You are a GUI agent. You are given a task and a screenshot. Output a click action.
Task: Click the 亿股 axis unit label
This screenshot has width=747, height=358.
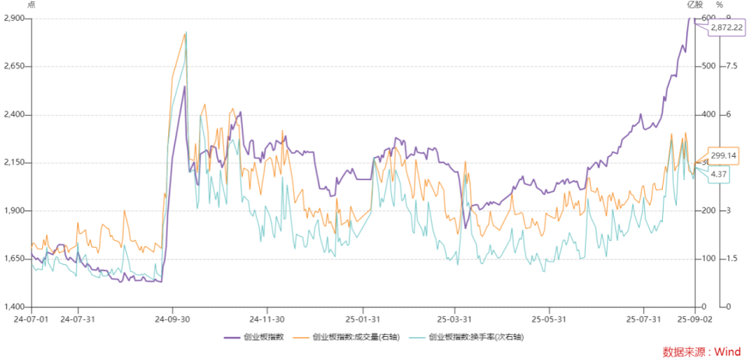[695, 5]
